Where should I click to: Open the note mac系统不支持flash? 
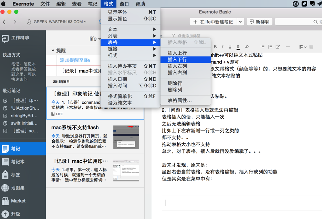95,137
